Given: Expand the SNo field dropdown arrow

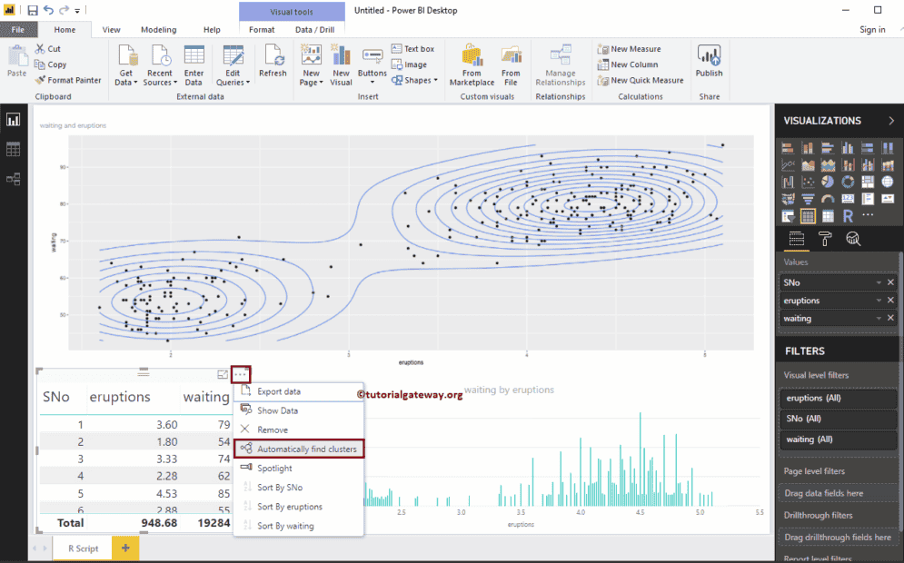Looking at the screenshot, I should click(879, 283).
